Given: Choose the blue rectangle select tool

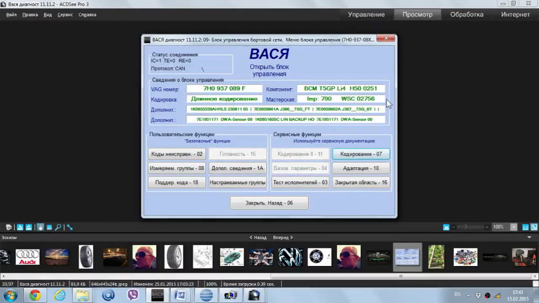Looking at the screenshot, I should tap(49, 227).
